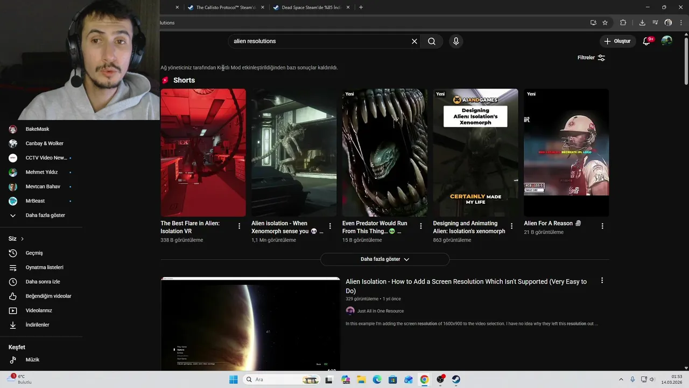This screenshot has height=388, width=689.
Task: Close the Dead Space Steam tab
Action: [348, 8]
